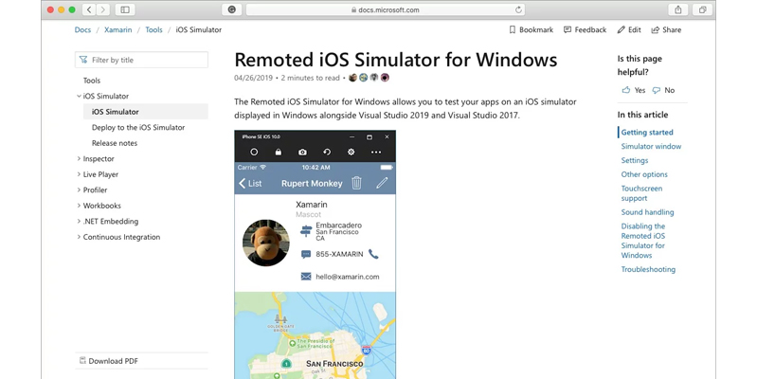Bookmark this documentation page
757x379 pixels.
pos(531,30)
